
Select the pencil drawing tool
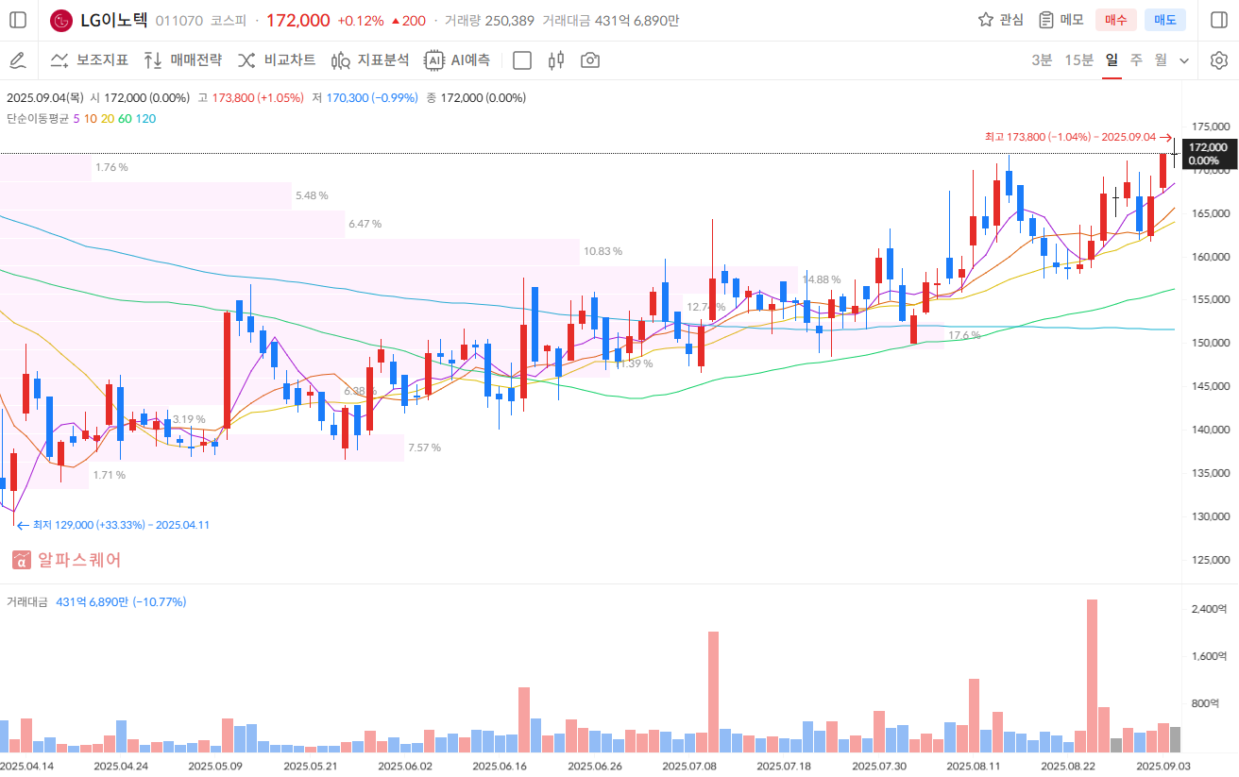[17, 60]
